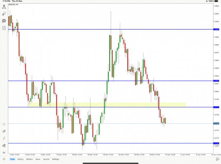
Task: Tap the current bid price label
Action: pyautogui.click(x=216, y=124)
